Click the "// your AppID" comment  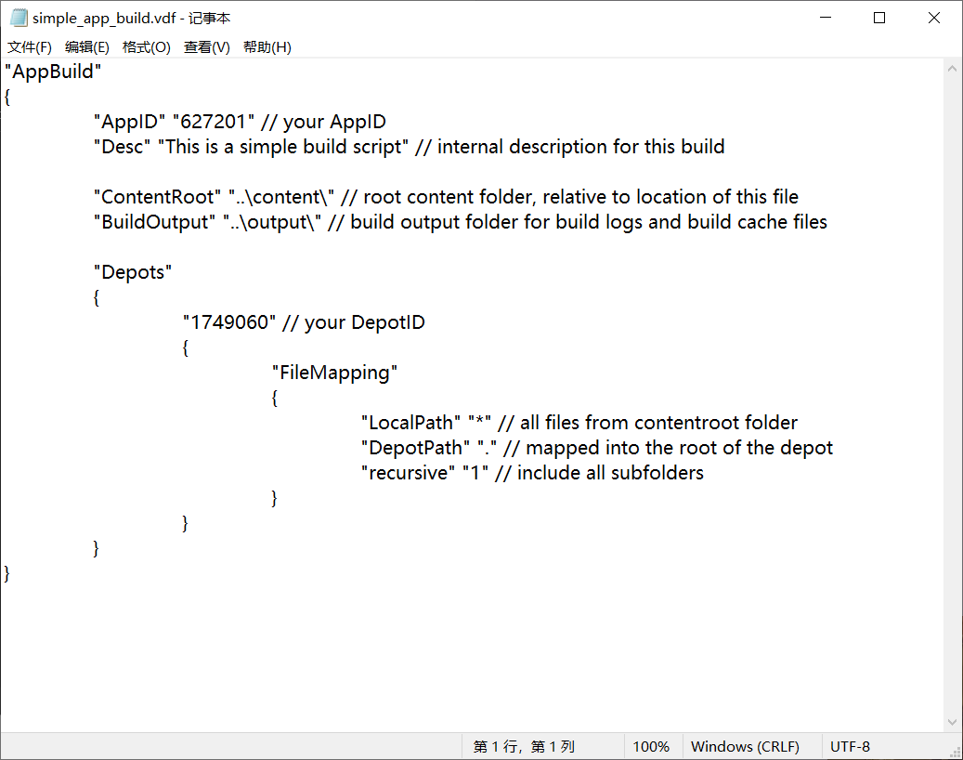tap(324, 122)
